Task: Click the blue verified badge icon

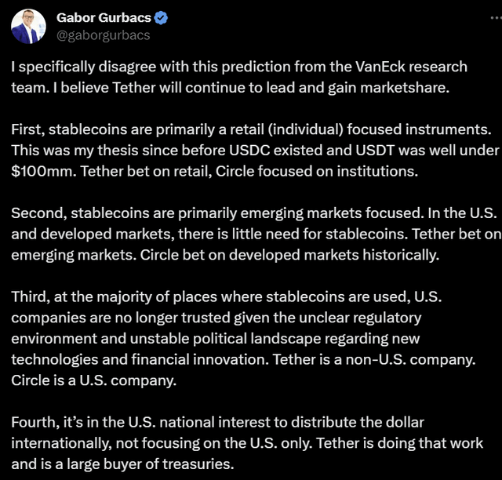Action: click(161, 18)
